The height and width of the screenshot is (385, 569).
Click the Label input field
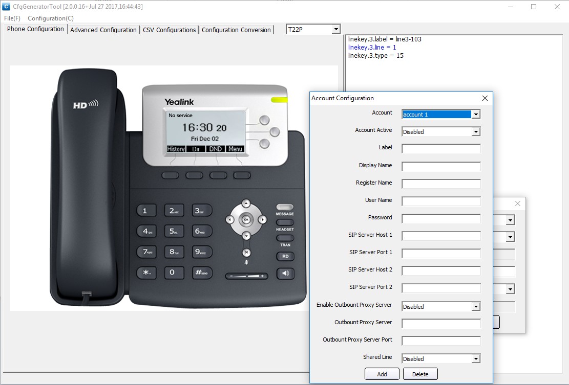pos(441,149)
